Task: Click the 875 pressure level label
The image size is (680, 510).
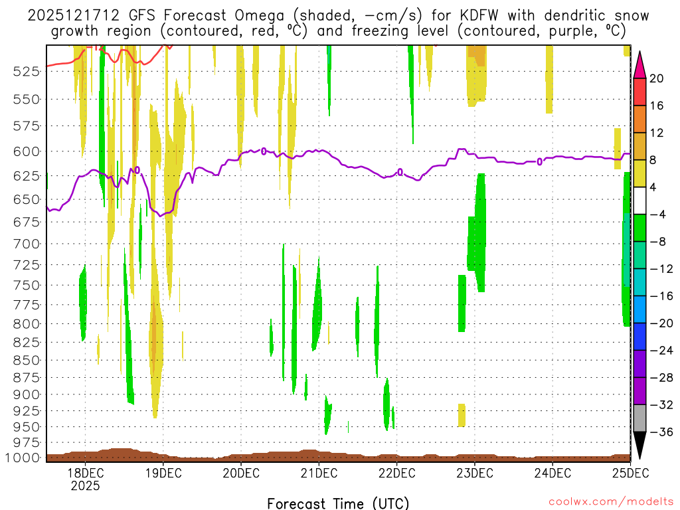Action: click(x=27, y=378)
